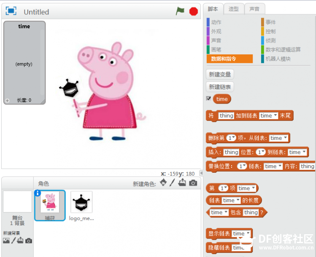Viewport: 316px width, 257px height.
Task: Upload sprite from file icon
Action: coord(182,182)
